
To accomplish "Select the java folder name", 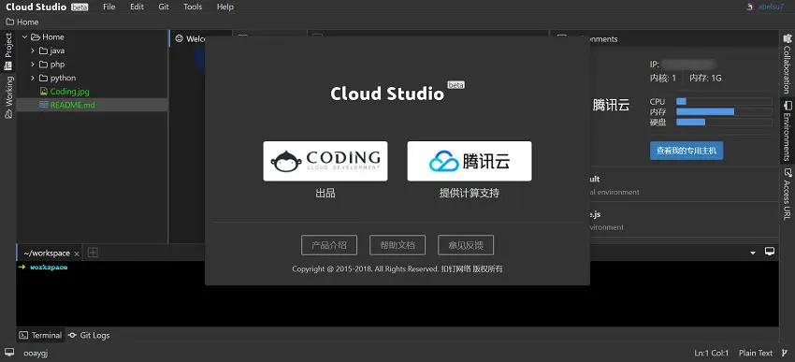I will [x=57, y=51].
